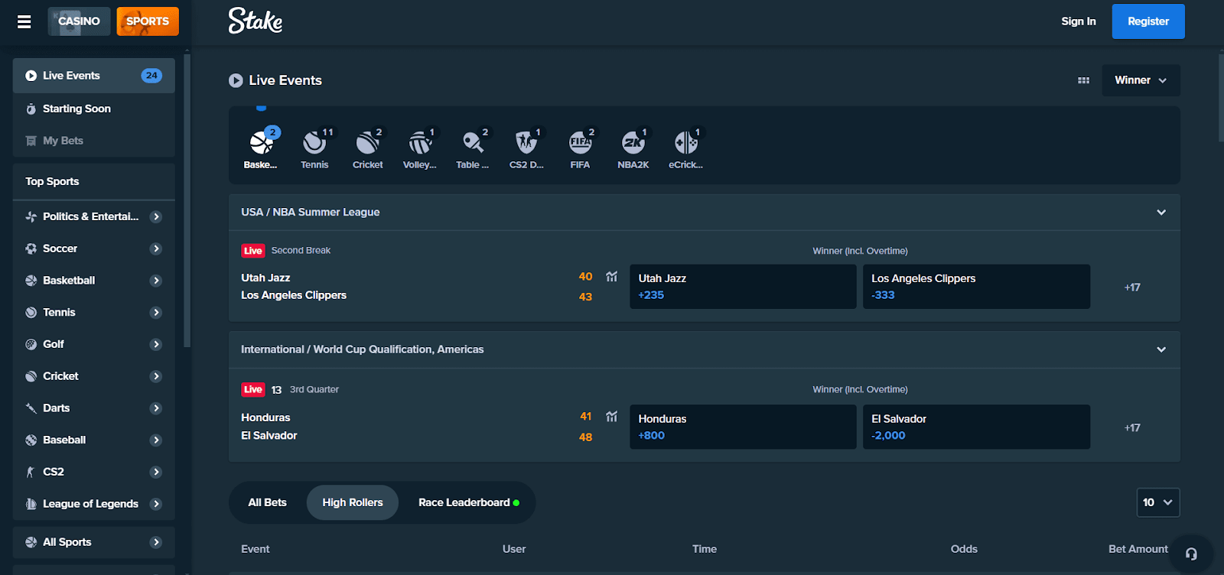
Task: Click the Stake logo
Action: pos(256,21)
